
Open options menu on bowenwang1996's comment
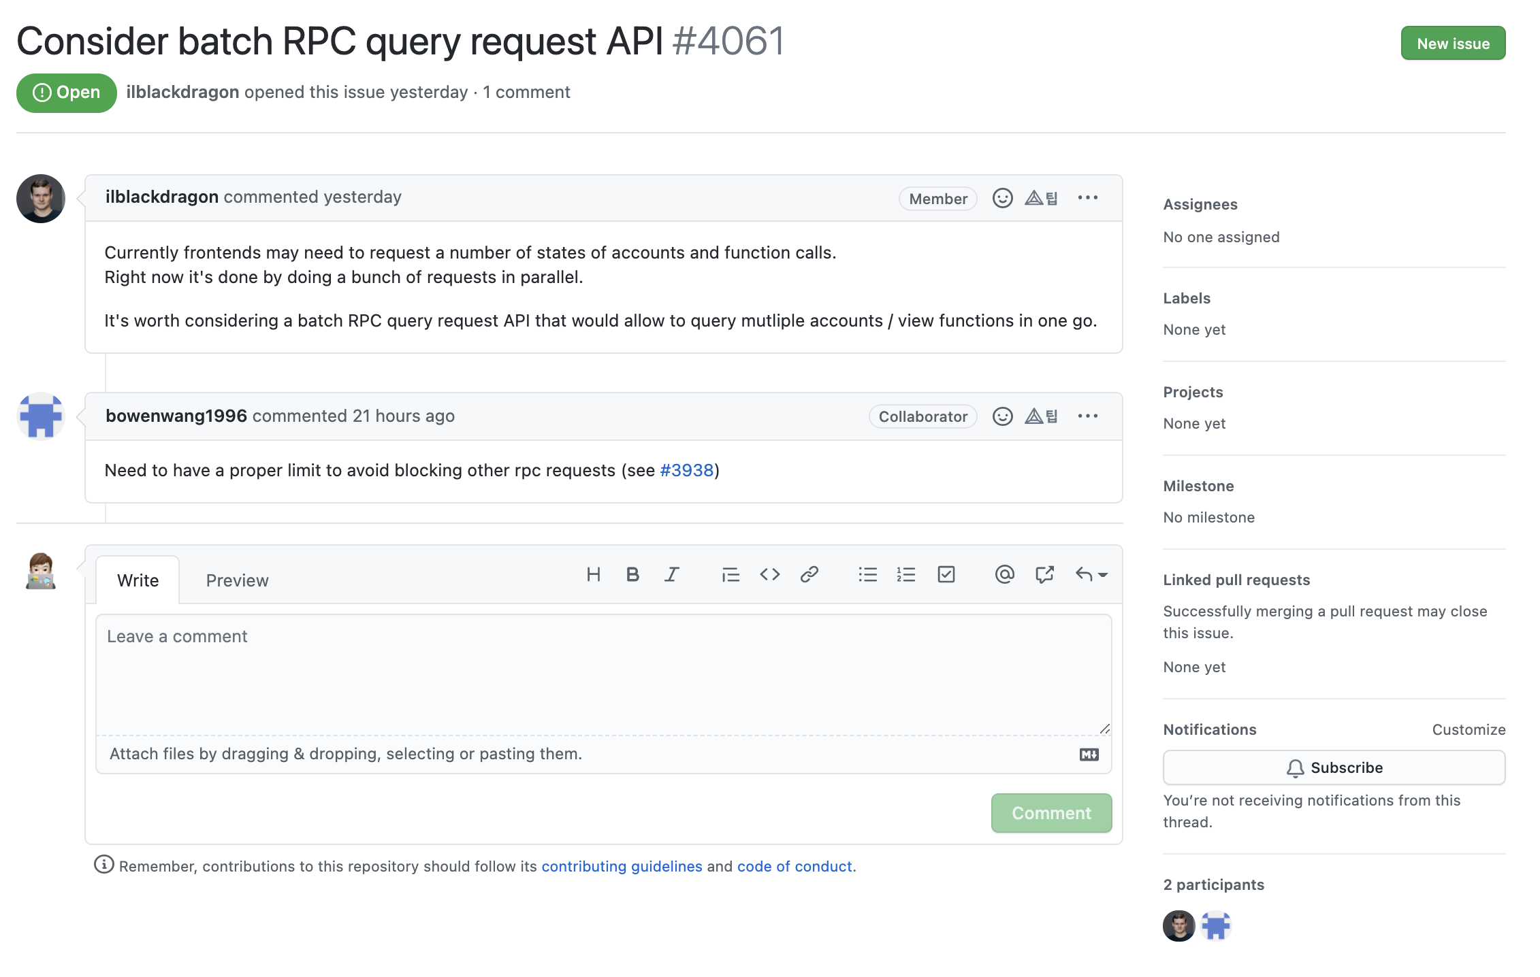pos(1087,416)
